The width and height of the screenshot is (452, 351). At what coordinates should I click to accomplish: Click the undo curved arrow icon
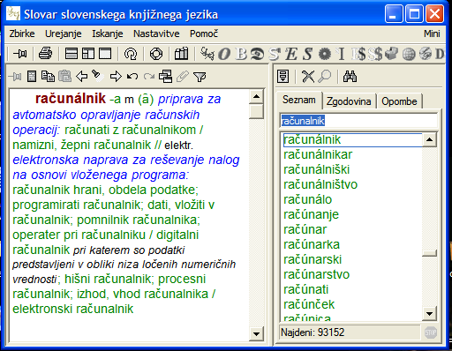point(132,77)
